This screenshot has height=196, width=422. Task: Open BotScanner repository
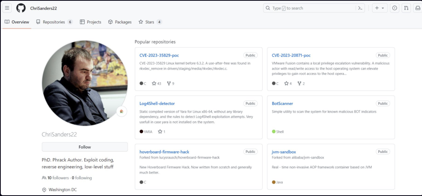[283, 103]
